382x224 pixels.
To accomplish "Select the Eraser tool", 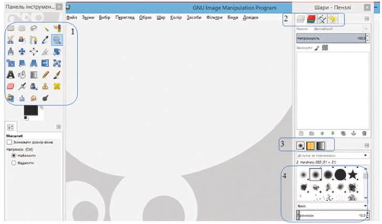I will click(11, 86).
